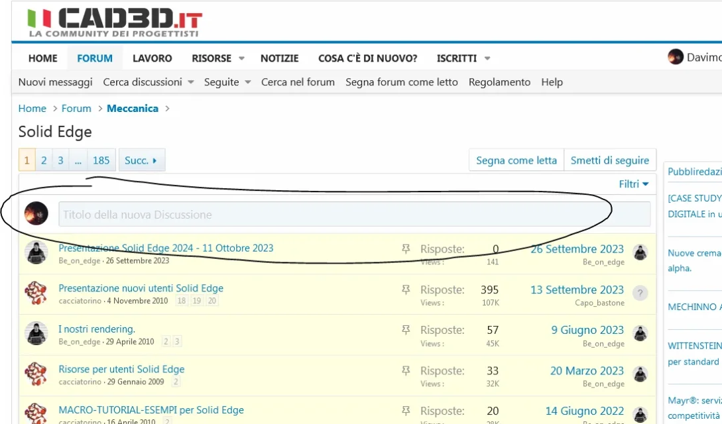Click the page ellipsis button
Viewport: 722px width, 424px height.
[x=78, y=160]
